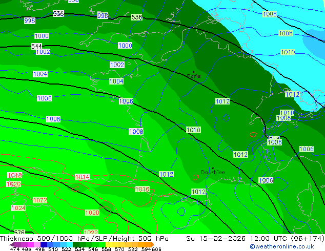
Task: Click the 510 legend scale value
Action: click(53, 249)
